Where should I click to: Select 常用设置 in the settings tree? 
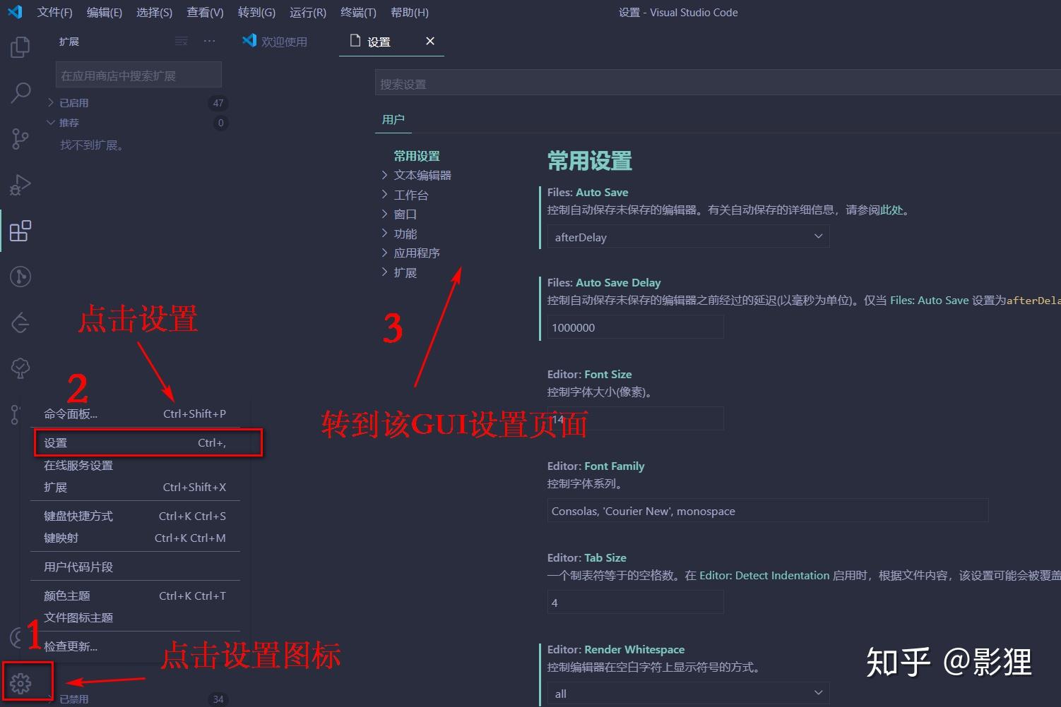tap(415, 155)
